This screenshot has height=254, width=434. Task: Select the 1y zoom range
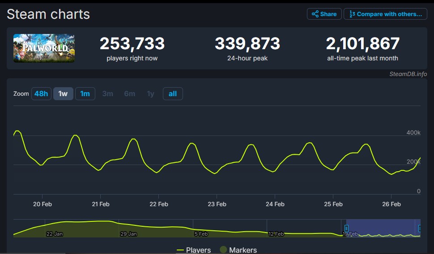[x=151, y=93]
